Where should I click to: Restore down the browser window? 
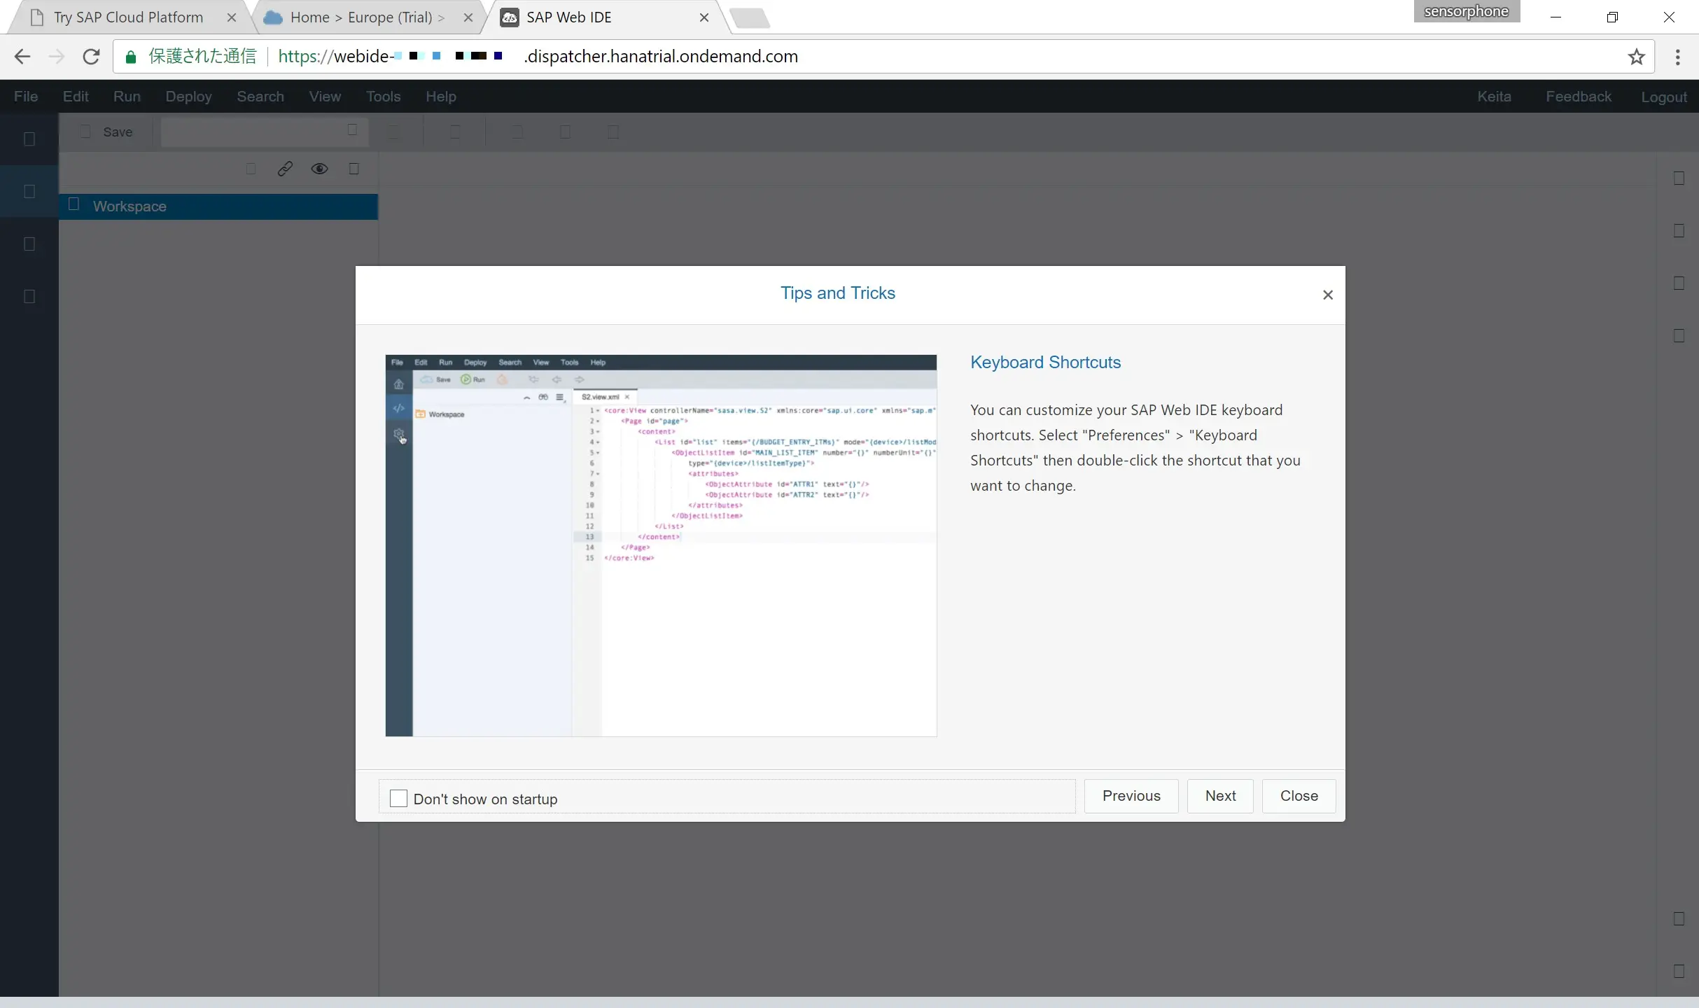pos(1612,17)
